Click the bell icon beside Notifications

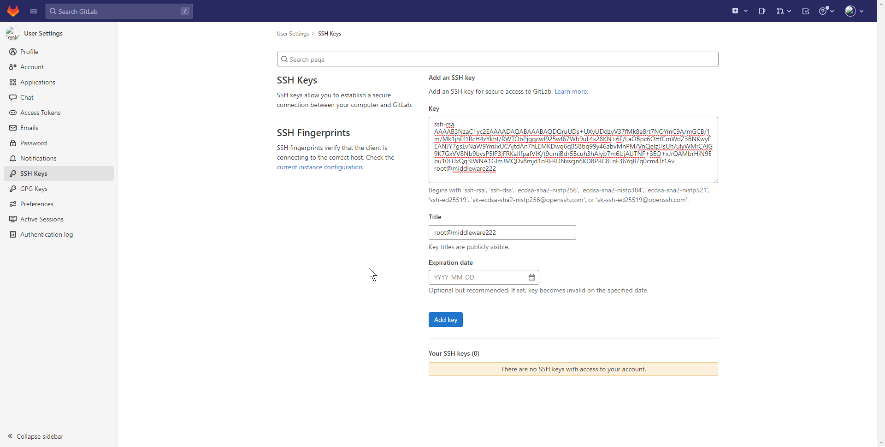[x=13, y=158]
